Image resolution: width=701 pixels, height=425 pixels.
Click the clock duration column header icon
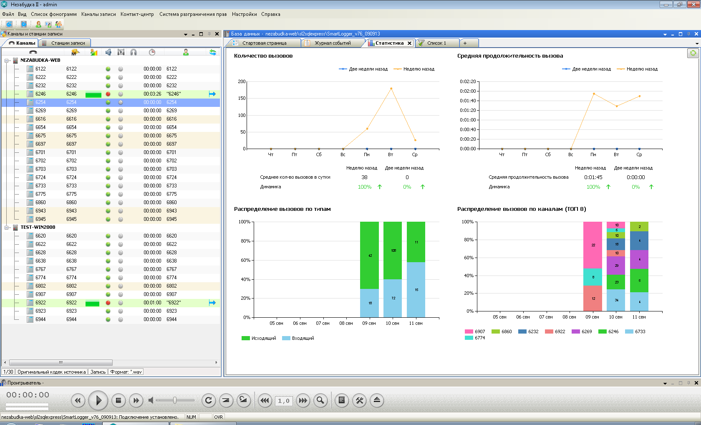coord(152,52)
